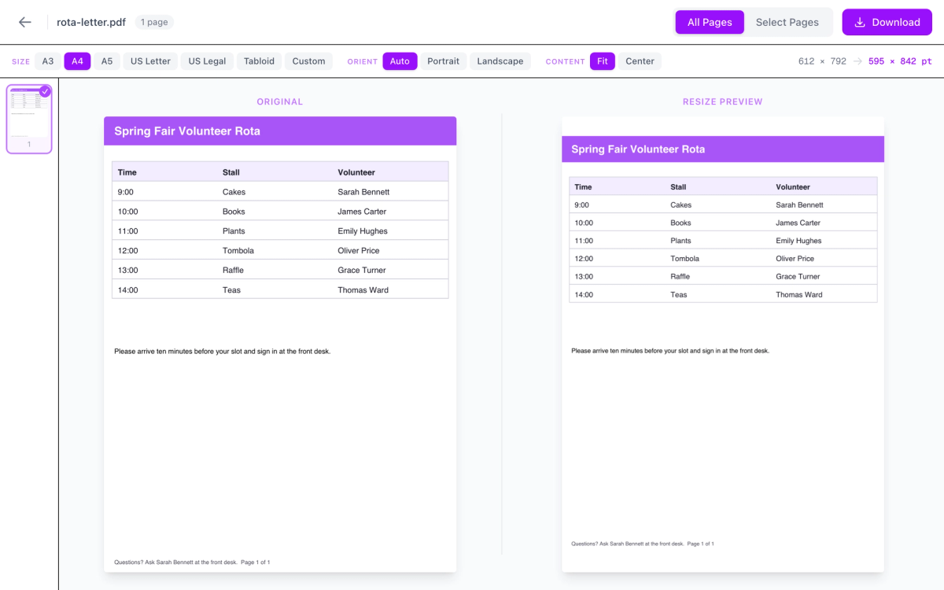Toggle the checkmark on page 1 thumbnail

tap(45, 91)
